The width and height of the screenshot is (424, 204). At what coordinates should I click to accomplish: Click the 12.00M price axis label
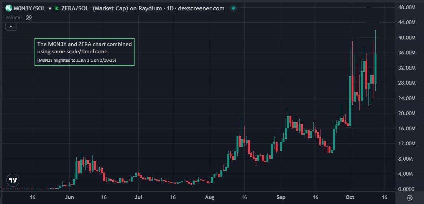406,144
